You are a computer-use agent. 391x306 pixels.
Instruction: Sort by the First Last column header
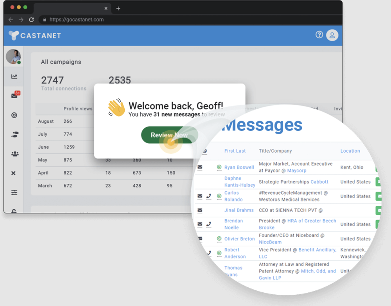tap(235, 151)
